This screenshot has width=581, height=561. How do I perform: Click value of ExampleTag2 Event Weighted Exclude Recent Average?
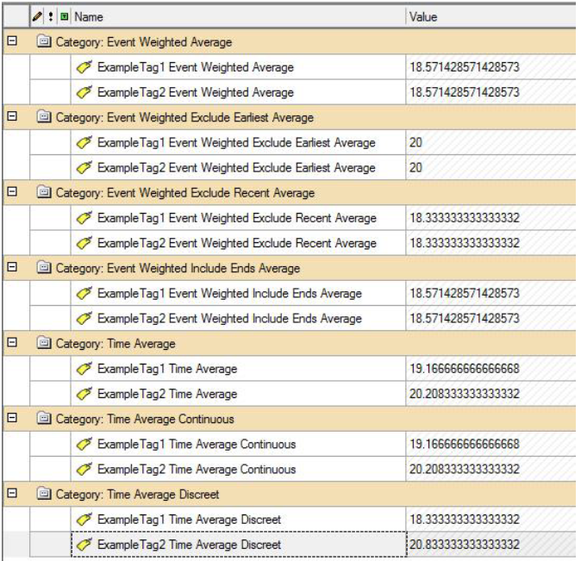(x=465, y=243)
